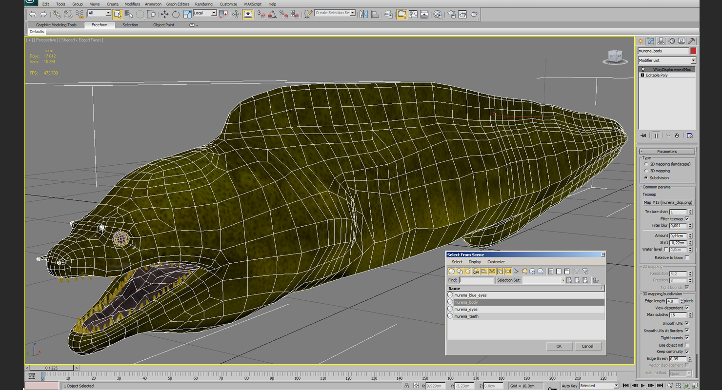Click Name column header in dialog

coord(526,289)
